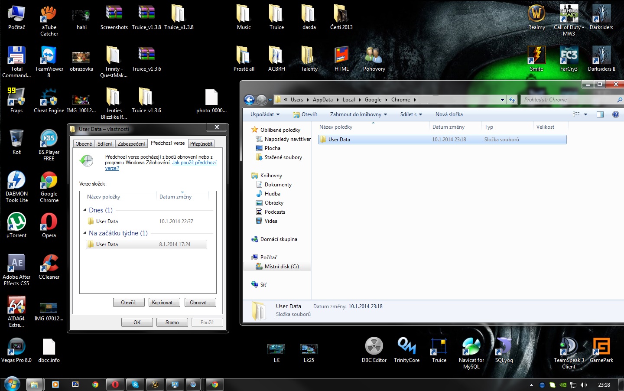Click the Windows Start button
624x391 pixels.
tap(12, 384)
